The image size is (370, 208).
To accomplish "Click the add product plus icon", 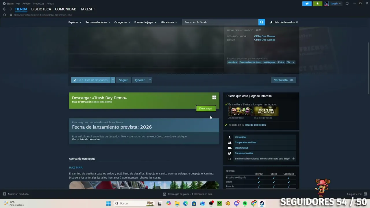I will pyautogui.click(x=4, y=194).
